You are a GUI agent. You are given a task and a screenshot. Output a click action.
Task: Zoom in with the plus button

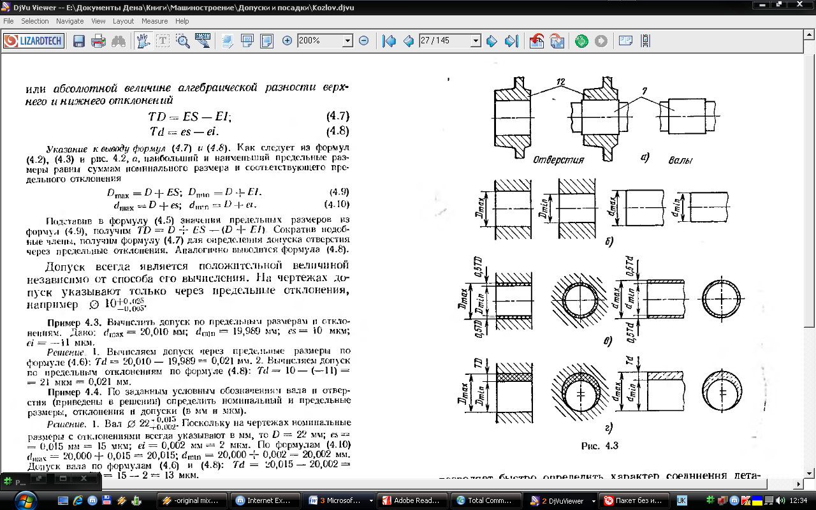tap(288, 41)
